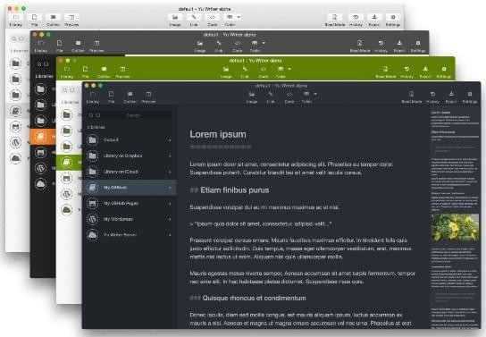Open Table dropdown arrow in green window

[289, 69]
